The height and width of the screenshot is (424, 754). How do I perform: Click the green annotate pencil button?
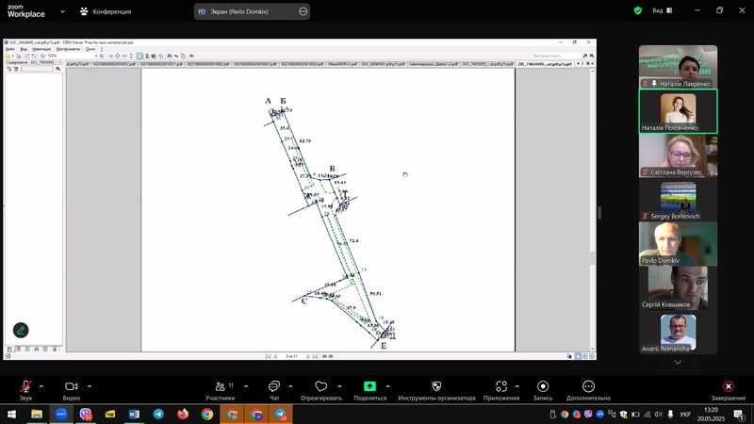(x=21, y=331)
